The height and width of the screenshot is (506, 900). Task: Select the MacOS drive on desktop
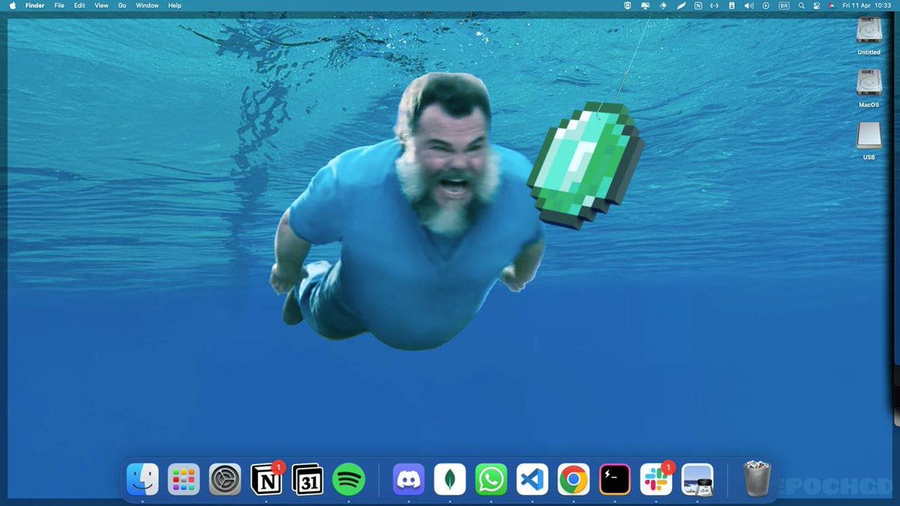click(x=869, y=89)
